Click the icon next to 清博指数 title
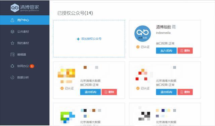 click(x=174, y=27)
